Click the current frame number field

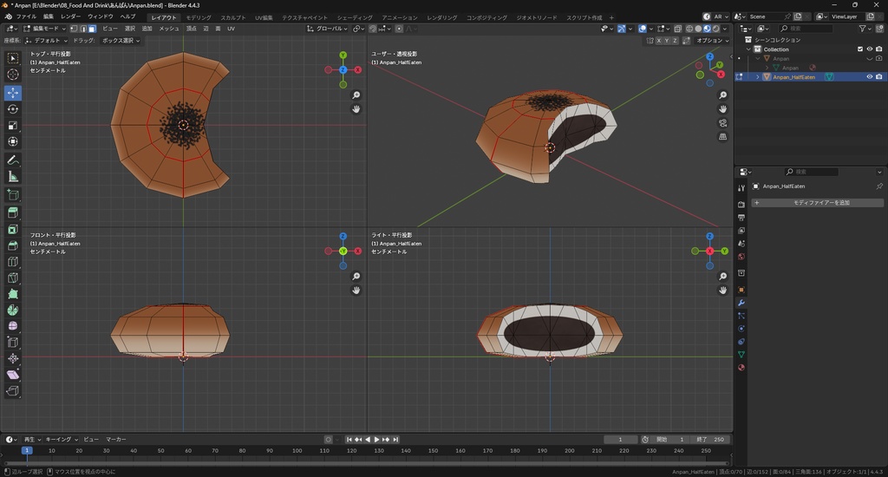coord(620,440)
